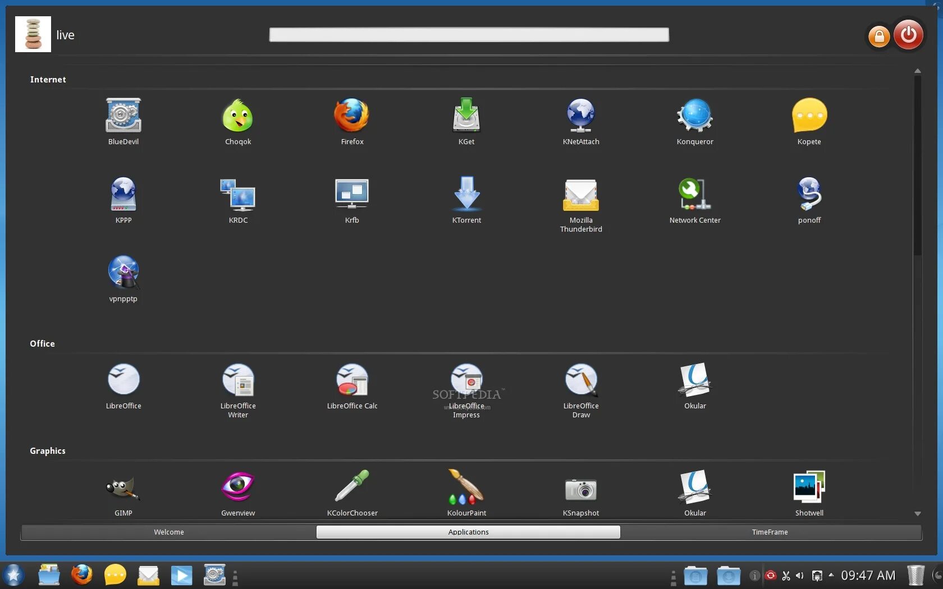Launch Firefox from the taskbar
Viewport: 943px width, 589px height.
[x=82, y=575]
